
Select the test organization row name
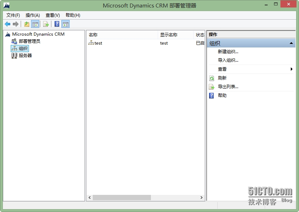point(98,43)
